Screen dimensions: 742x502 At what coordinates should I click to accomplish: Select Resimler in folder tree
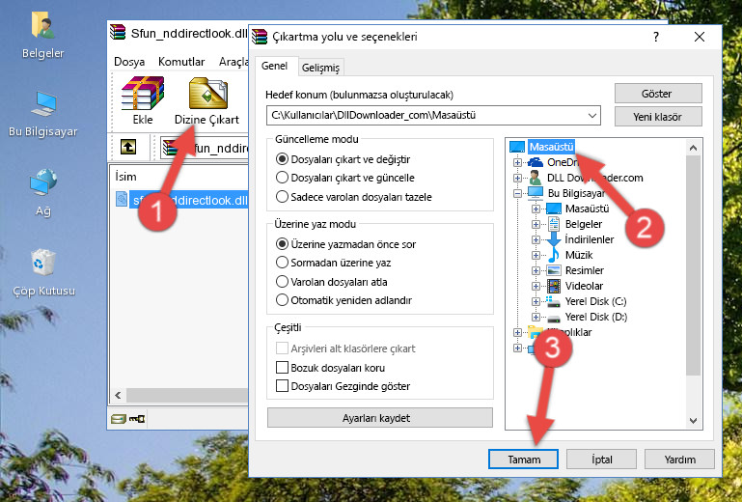click(x=585, y=270)
